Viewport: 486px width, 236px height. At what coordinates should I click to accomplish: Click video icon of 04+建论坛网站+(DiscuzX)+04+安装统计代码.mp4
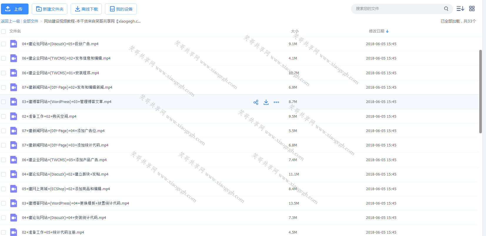click(14, 218)
